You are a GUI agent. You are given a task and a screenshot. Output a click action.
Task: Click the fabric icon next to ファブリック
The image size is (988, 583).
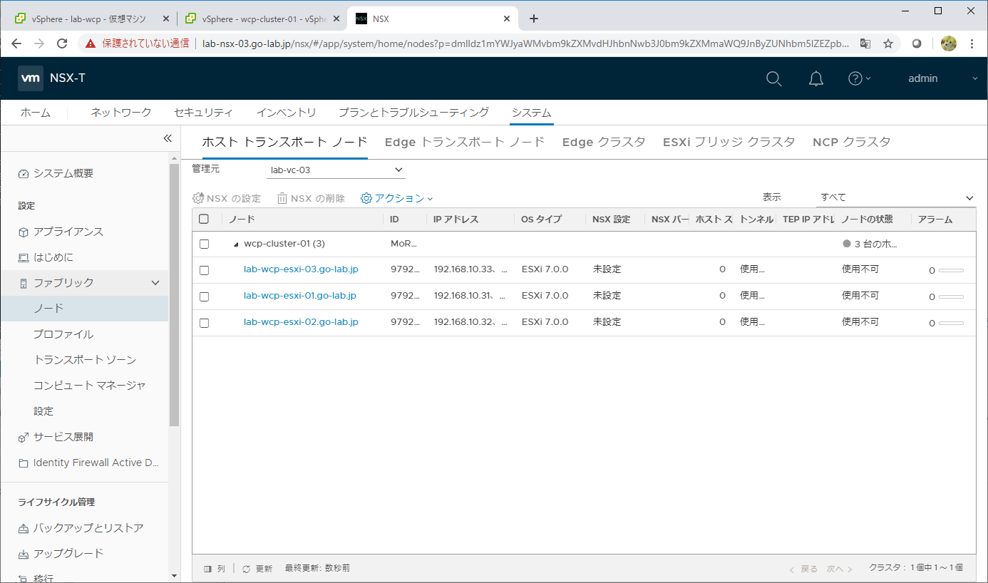click(24, 284)
